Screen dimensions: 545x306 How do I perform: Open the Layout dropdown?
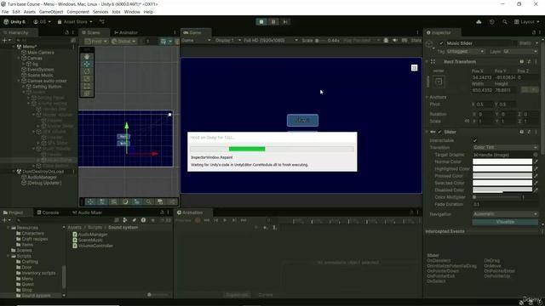[x=526, y=22]
